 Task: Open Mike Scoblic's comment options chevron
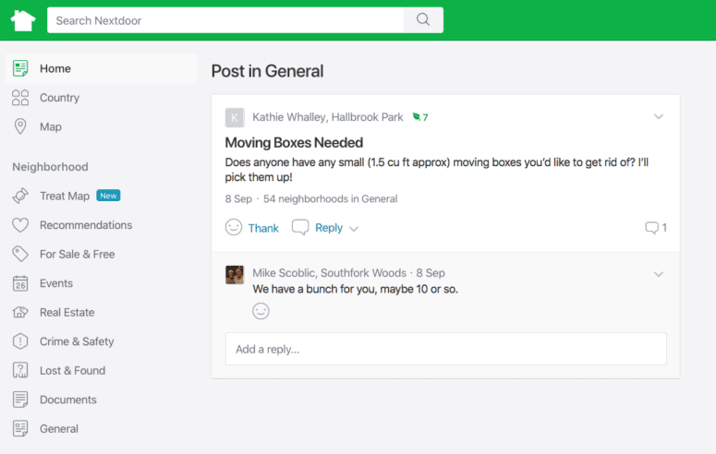coord(659,274)
